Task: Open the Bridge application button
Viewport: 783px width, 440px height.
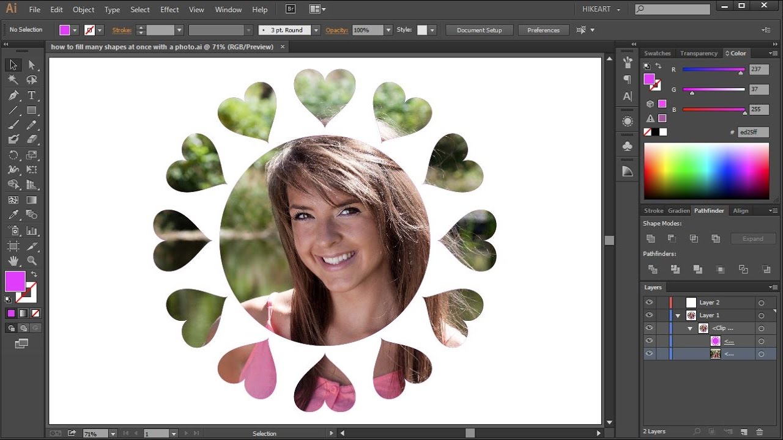Action: tap(291, 9)
